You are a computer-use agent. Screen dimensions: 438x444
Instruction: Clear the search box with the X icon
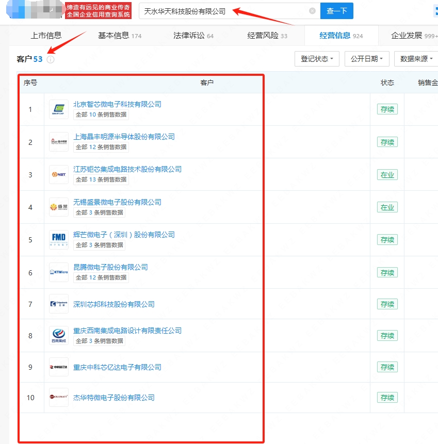click(312, 11)
